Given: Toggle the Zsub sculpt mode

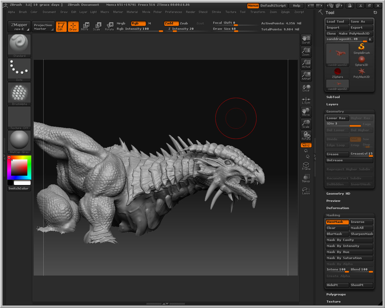Looking at the screenshot, I should [184, 23].
